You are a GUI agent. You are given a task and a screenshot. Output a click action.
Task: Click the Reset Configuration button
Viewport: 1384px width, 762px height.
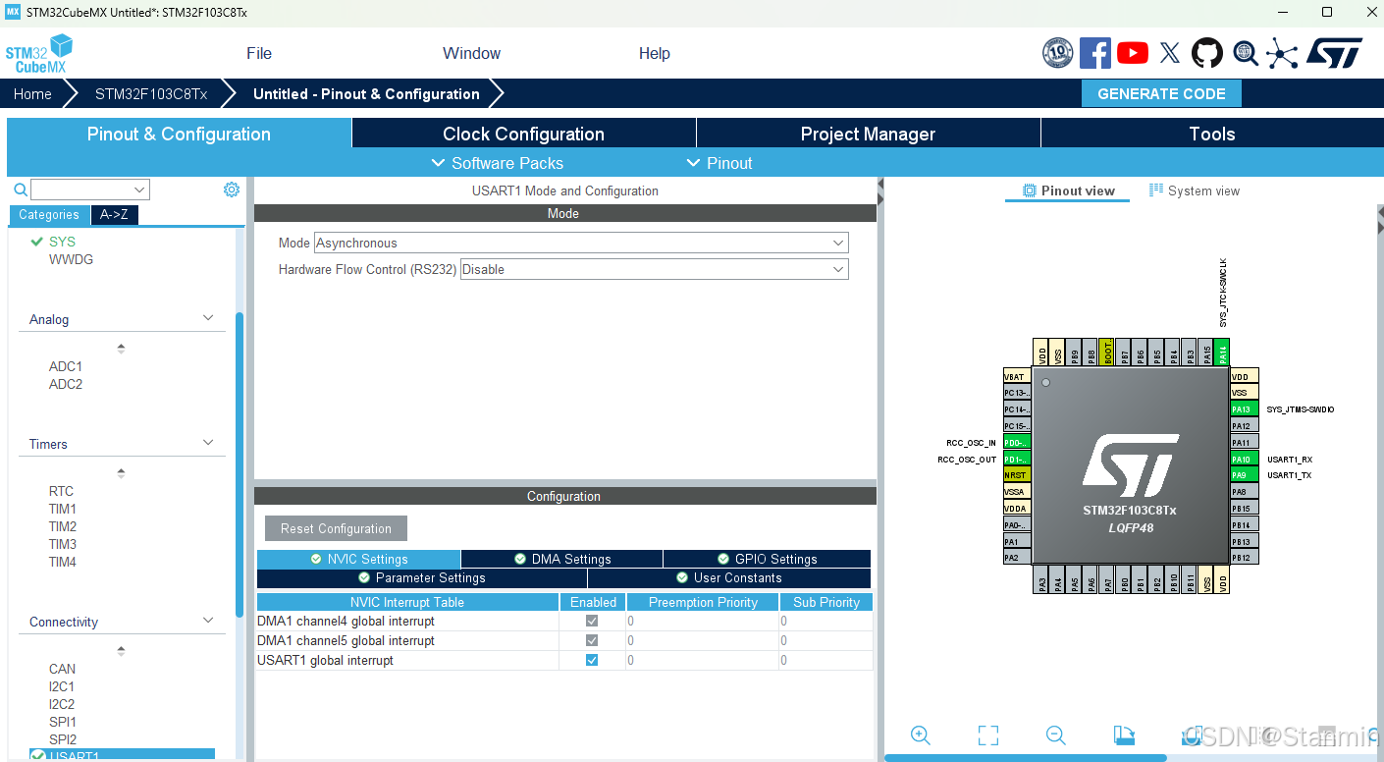pos(336,528)
